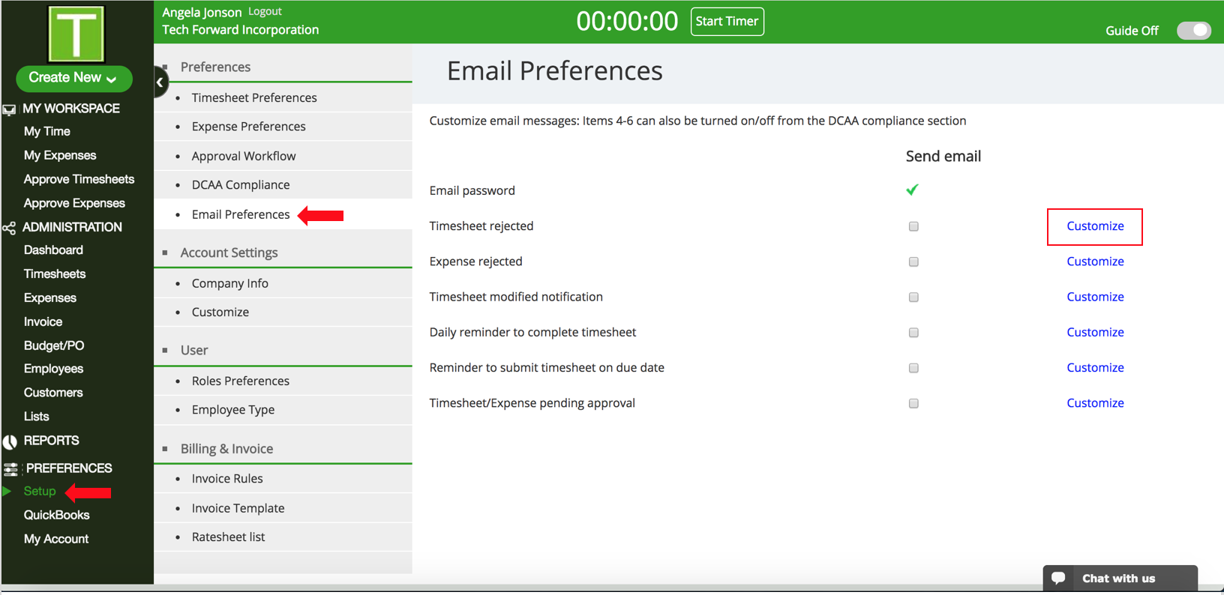Open the Chat with us widget
The height and width of the screenshot is (595, 1224).
tap(1118, 578)
